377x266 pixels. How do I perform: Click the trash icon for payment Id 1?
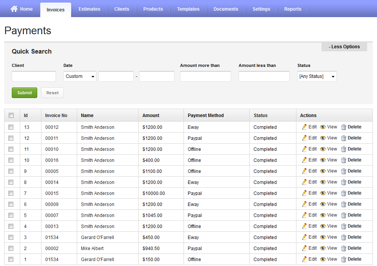(x=344, y=260)
